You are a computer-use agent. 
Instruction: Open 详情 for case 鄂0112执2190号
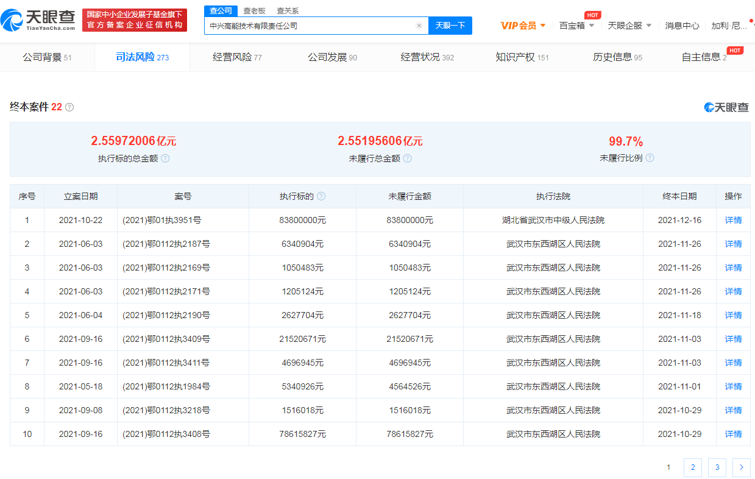[x=733, y=315]
